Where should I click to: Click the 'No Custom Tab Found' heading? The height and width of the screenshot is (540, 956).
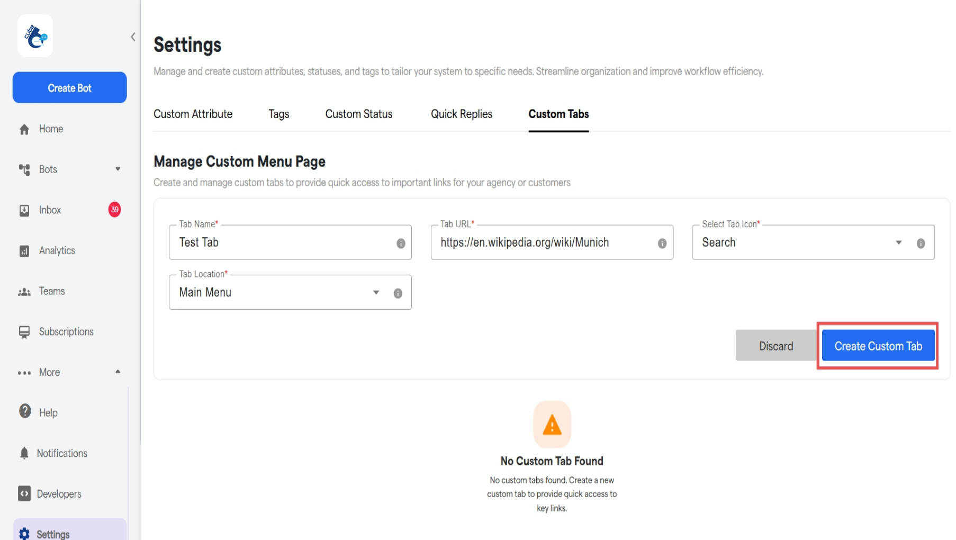pyautogui.click(x=552, y=461)
